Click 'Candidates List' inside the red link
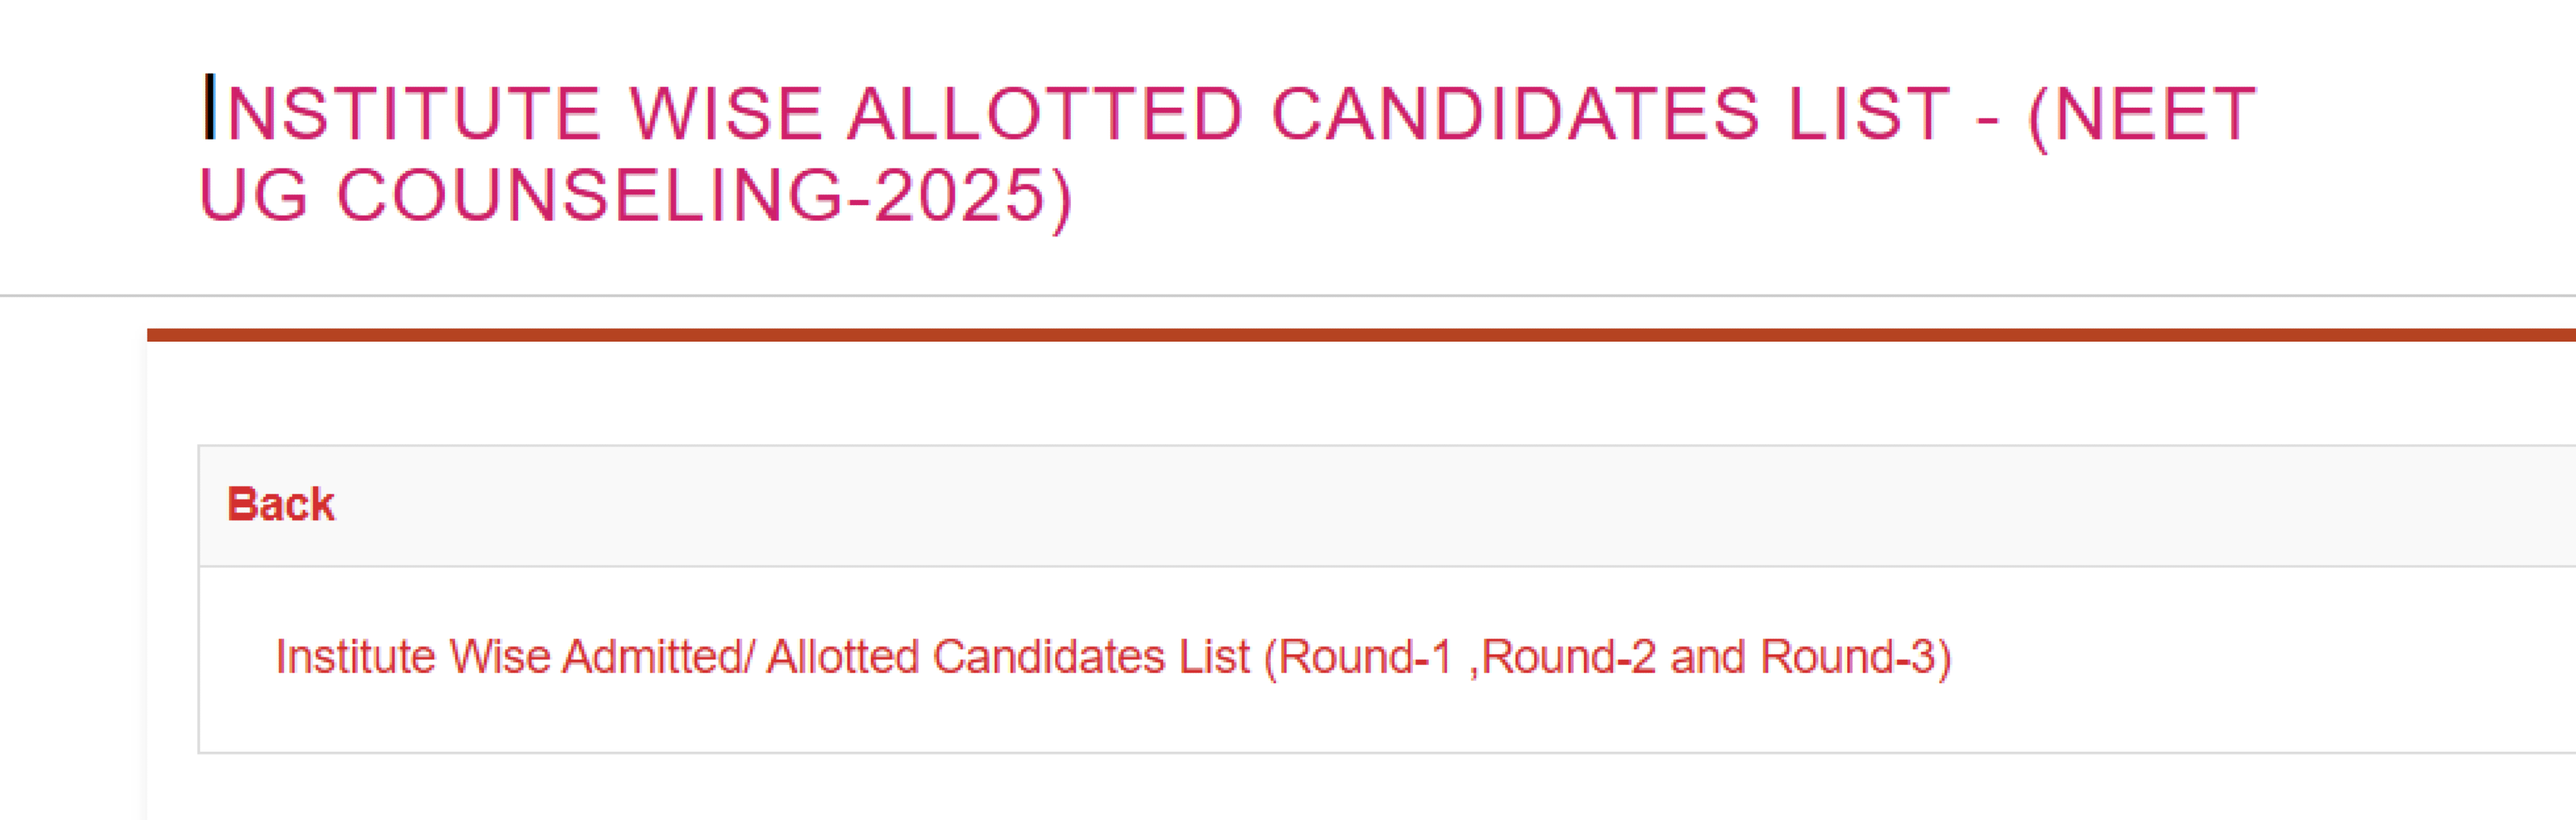This screenshot has width=2576, height=820. (1090, 658)
